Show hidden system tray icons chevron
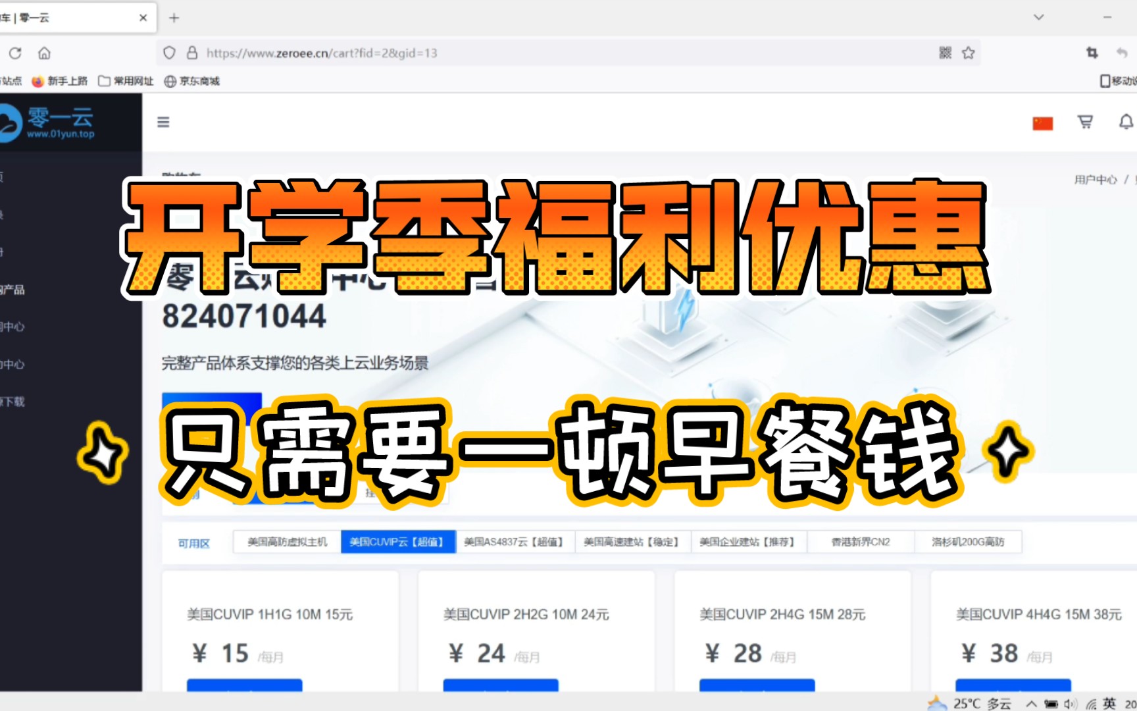1137x711 pixels. click(1031, 704)
